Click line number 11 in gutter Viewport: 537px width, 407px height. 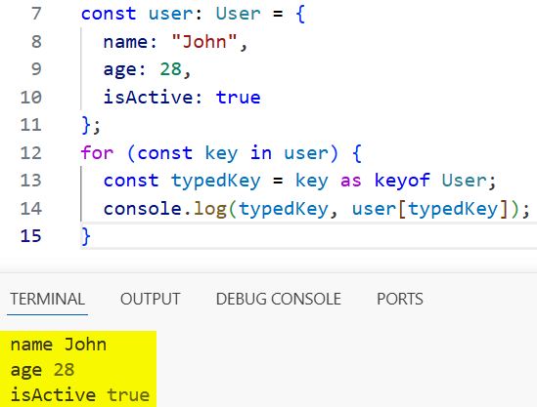31,125
